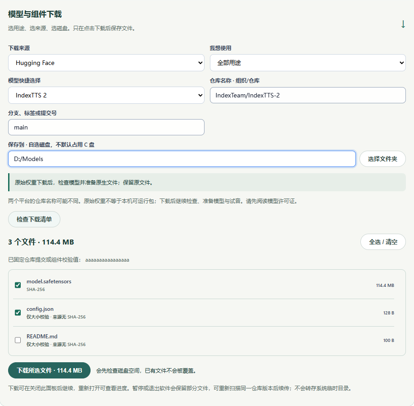Click the green notice about 原始权重下载后
414x406 pixels.
207,182
